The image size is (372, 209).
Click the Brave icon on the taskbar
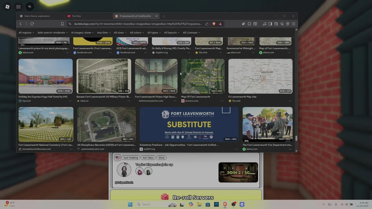tap(225, 204)
